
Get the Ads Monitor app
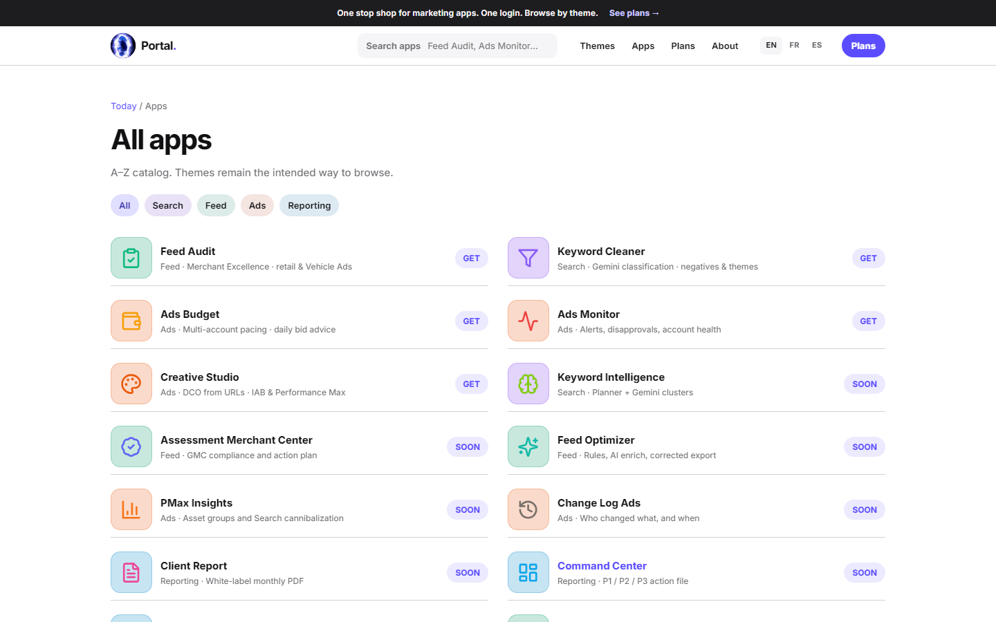pos(869,321)
